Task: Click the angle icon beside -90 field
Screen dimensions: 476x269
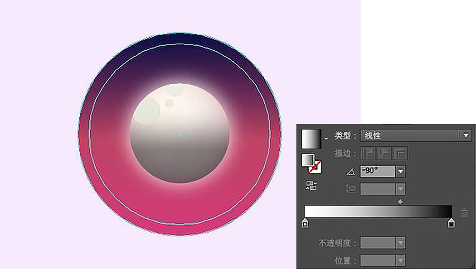Action: [351, 172]
